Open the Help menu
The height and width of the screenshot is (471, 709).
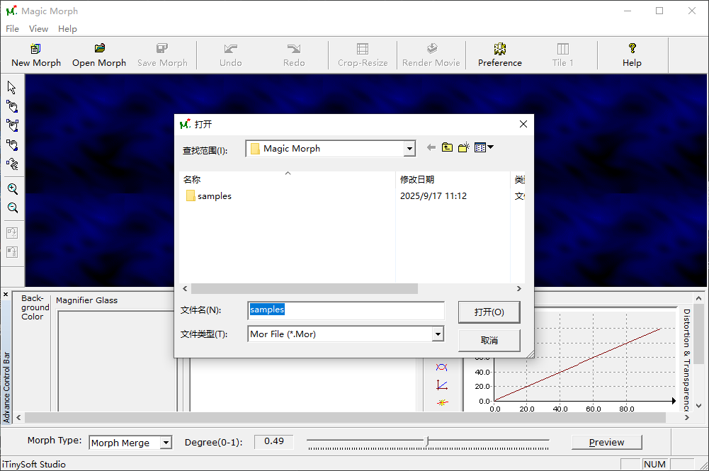(x=67, y=28)
